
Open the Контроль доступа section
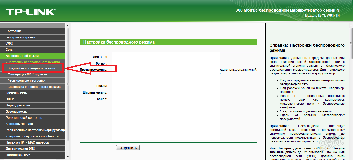(x=32, y=124)
